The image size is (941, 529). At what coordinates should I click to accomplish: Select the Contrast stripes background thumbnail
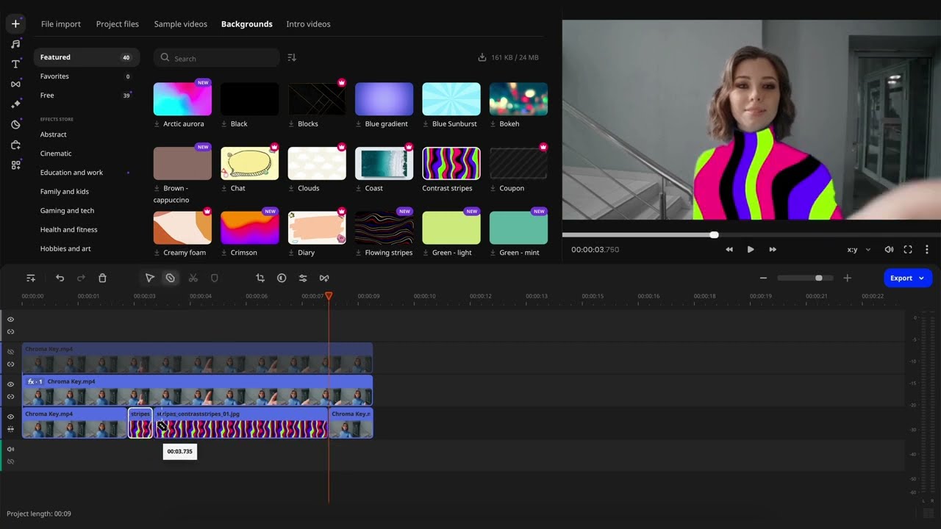pos(451,163)
